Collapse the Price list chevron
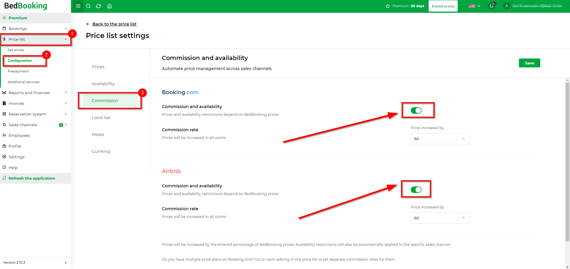Screen dimensions: 570x269 tap(66, 39)
